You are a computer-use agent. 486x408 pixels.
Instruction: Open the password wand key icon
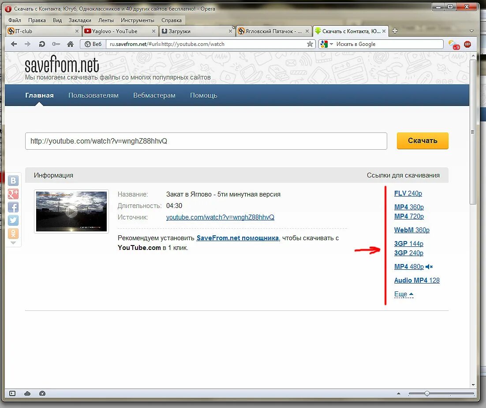coord(56,44)
